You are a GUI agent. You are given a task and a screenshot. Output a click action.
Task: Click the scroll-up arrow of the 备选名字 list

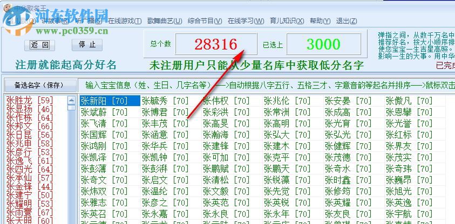(71, 101)
